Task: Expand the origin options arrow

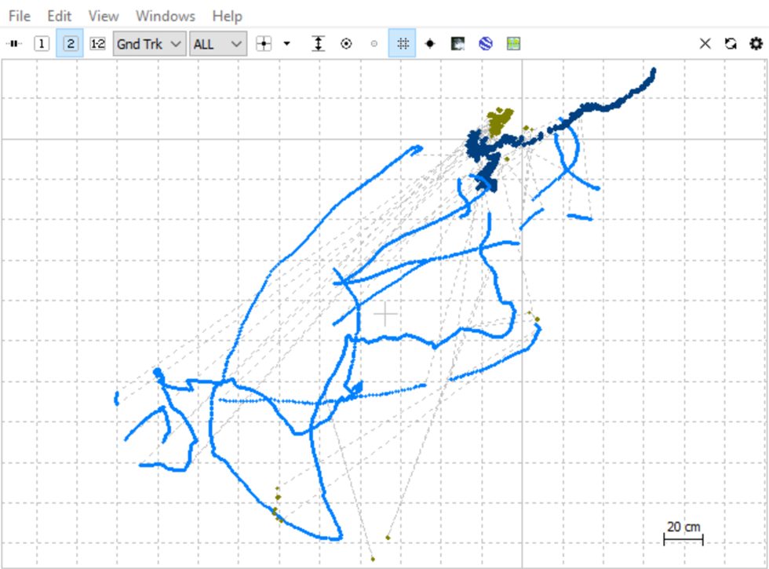Action: click(287, 44)
